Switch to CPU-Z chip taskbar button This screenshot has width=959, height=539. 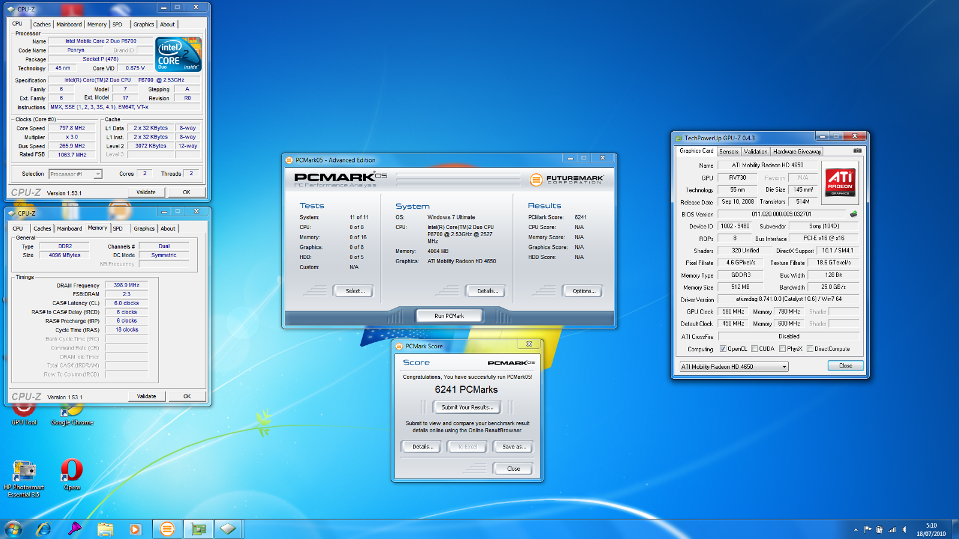[228, 529]
